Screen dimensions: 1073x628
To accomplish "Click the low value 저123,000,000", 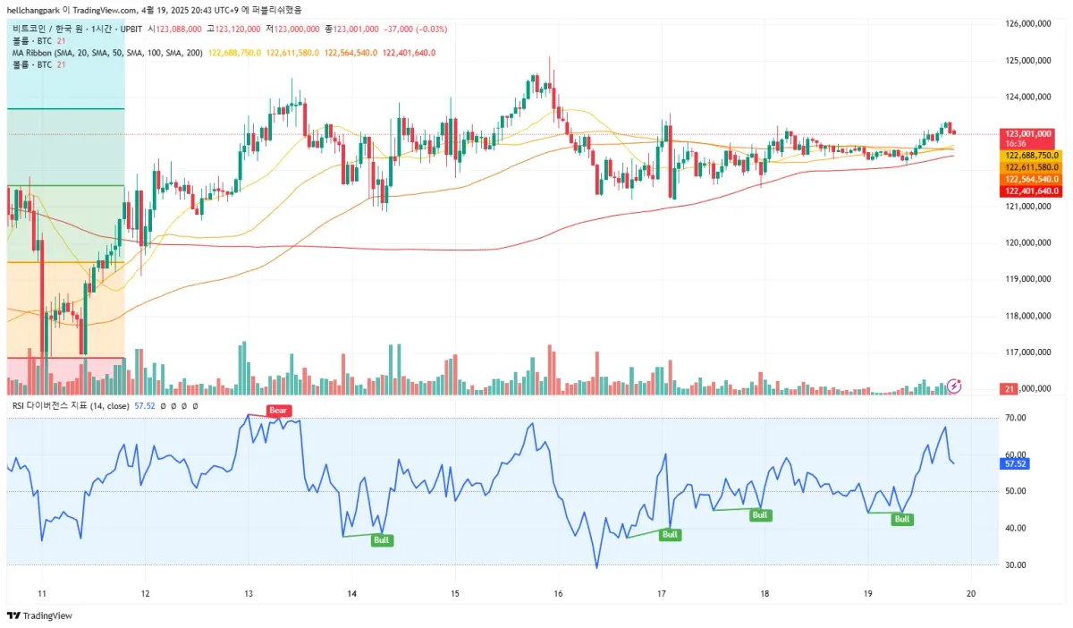I will [x=291, y=29].
